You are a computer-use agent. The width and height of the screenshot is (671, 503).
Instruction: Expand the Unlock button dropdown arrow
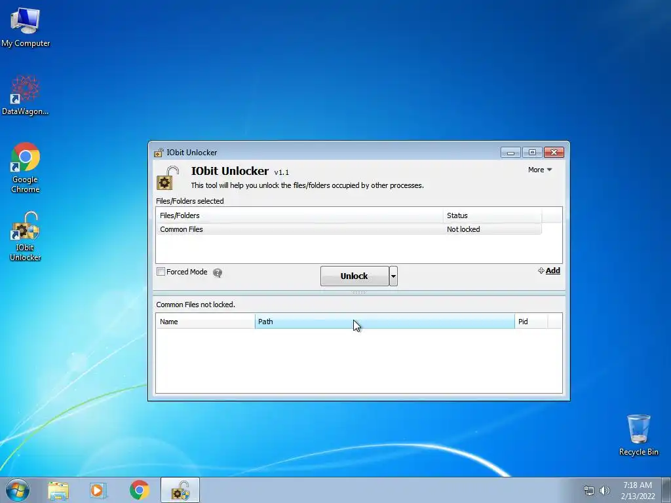[393, 276]
